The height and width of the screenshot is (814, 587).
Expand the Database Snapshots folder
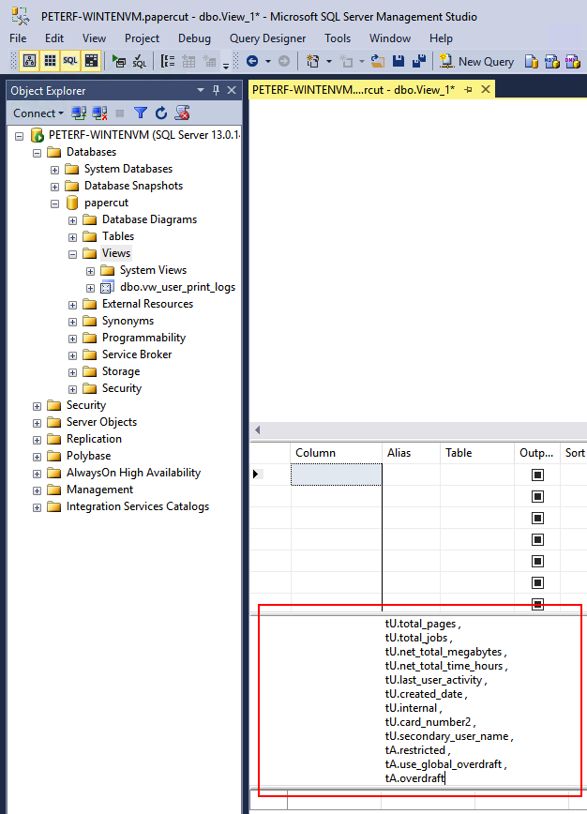54,187
